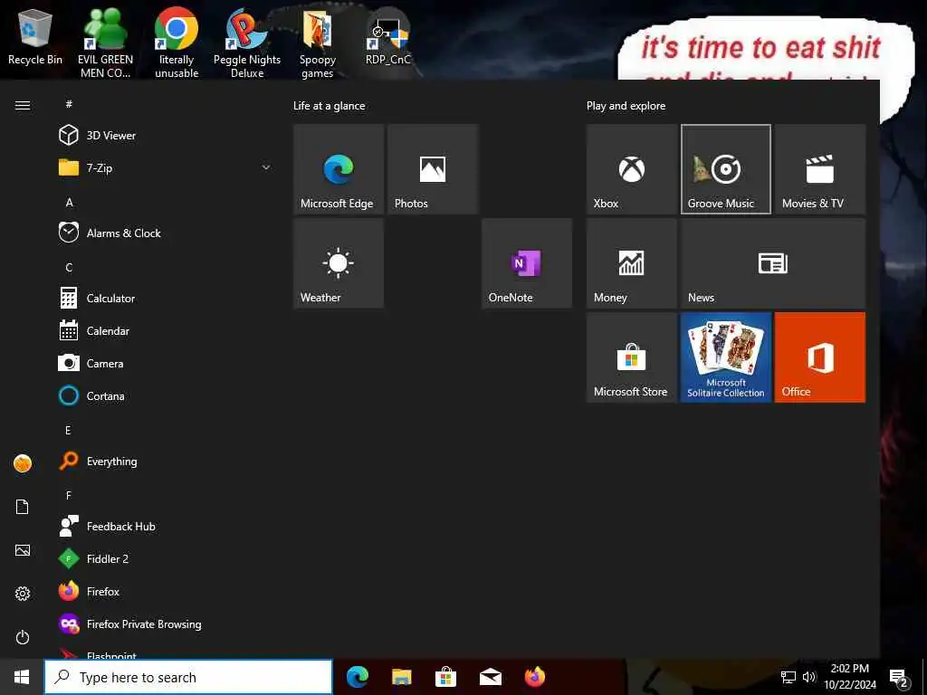Viewport: 927px width, 695px height.
Task: Launch Firefox Private Browsing
Action: pyautogui.click(x=166, y=624)
